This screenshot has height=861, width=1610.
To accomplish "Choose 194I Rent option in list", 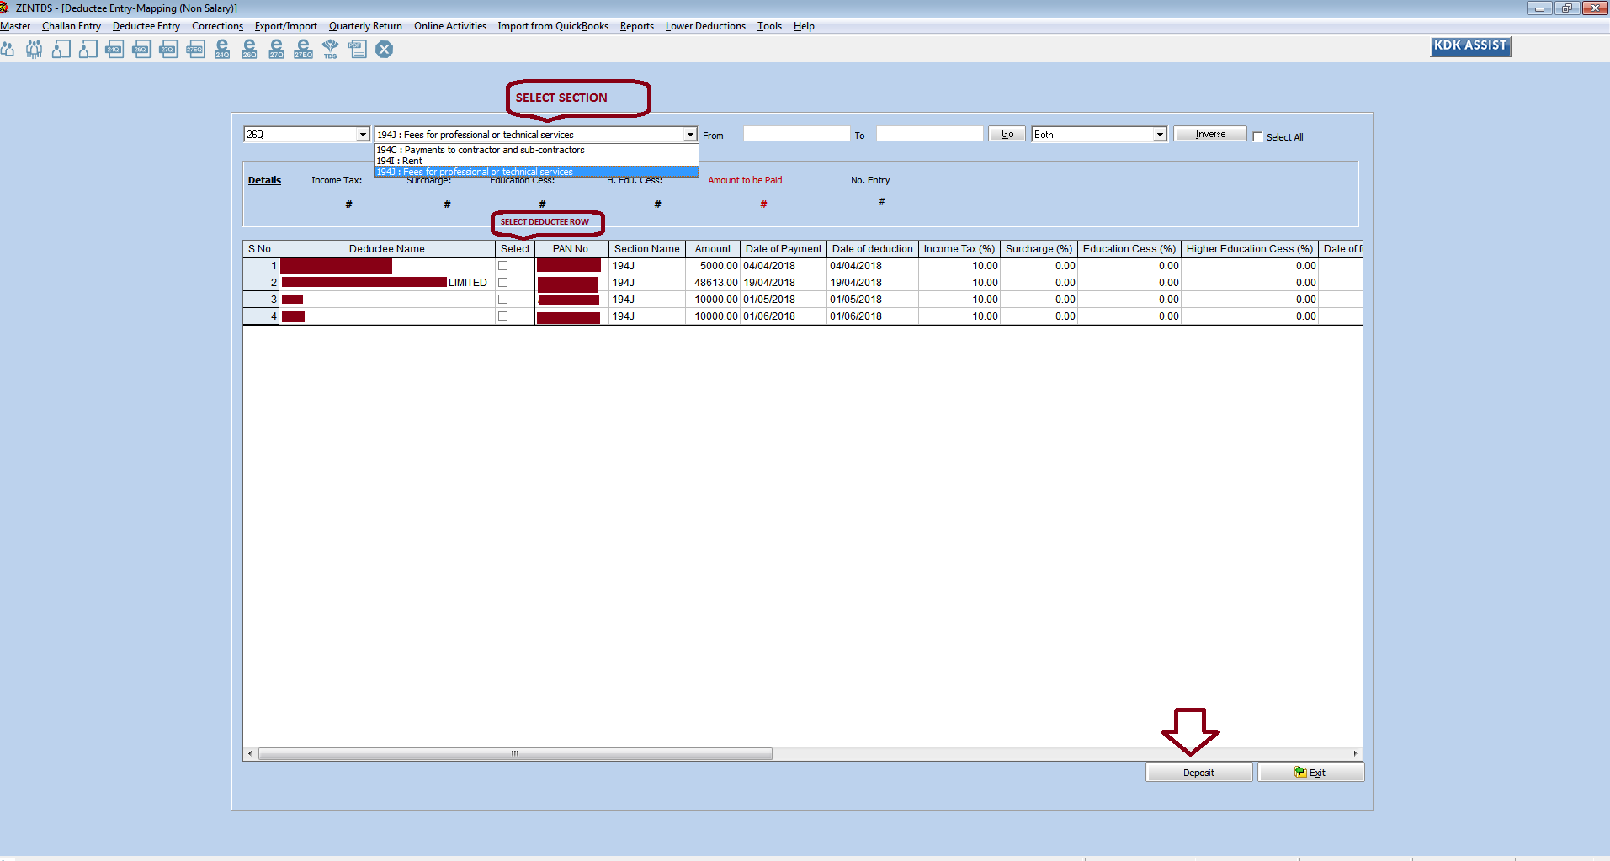I will pos(536,161).
